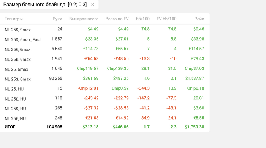Click the hands value '6 540'

pos(57,49)
